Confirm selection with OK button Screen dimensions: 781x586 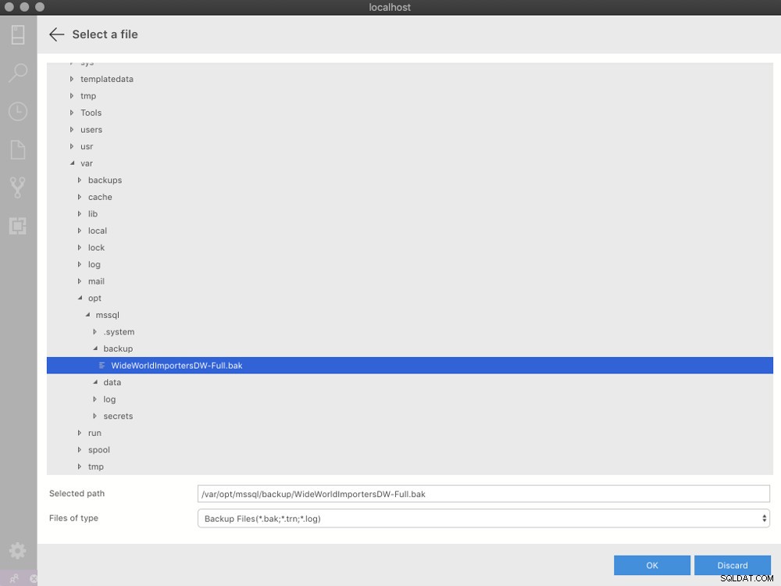point(652,565)
